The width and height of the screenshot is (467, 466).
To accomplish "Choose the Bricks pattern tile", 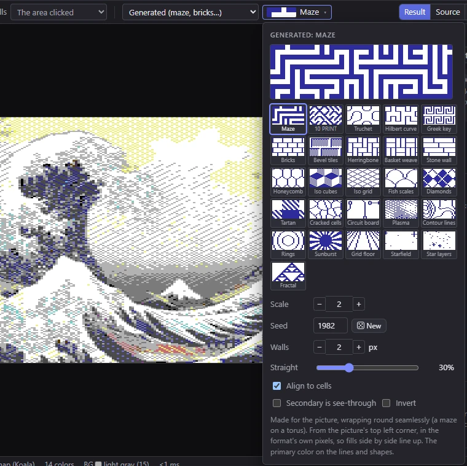I will tap(288, 150).
